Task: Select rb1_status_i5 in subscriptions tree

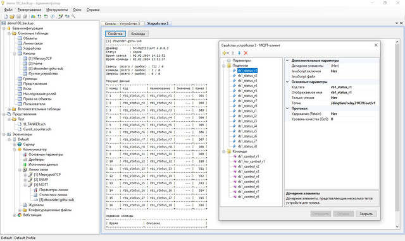Action: pos(247,131)
